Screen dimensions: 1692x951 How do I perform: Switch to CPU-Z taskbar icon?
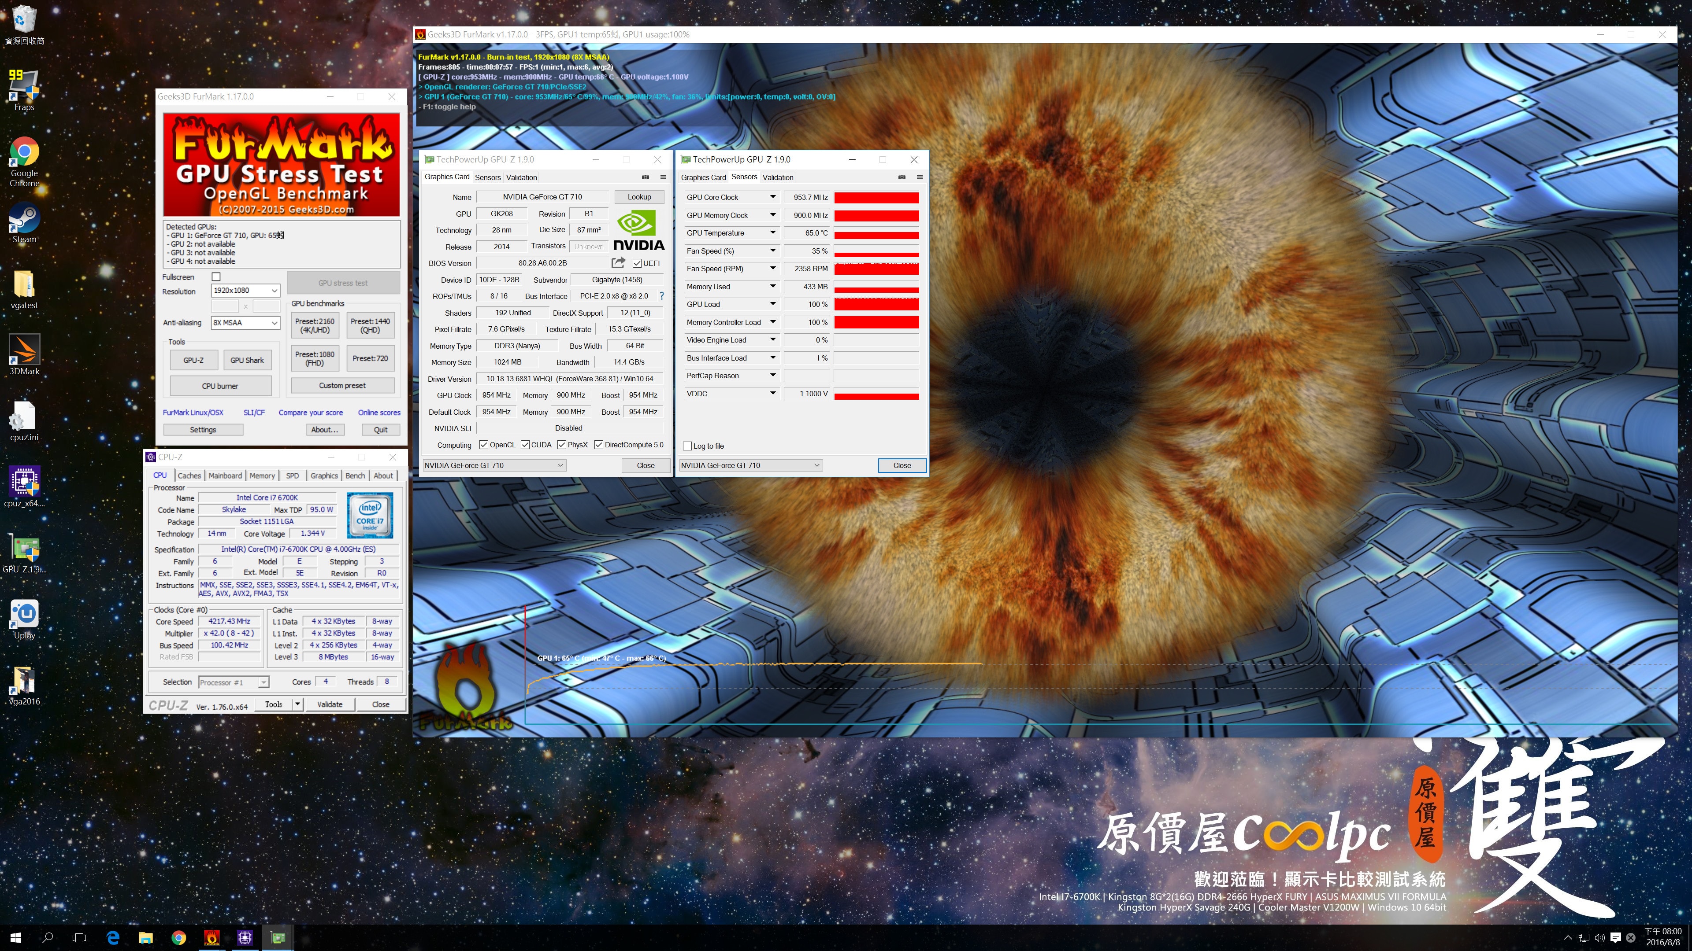[x=245, y=937]
